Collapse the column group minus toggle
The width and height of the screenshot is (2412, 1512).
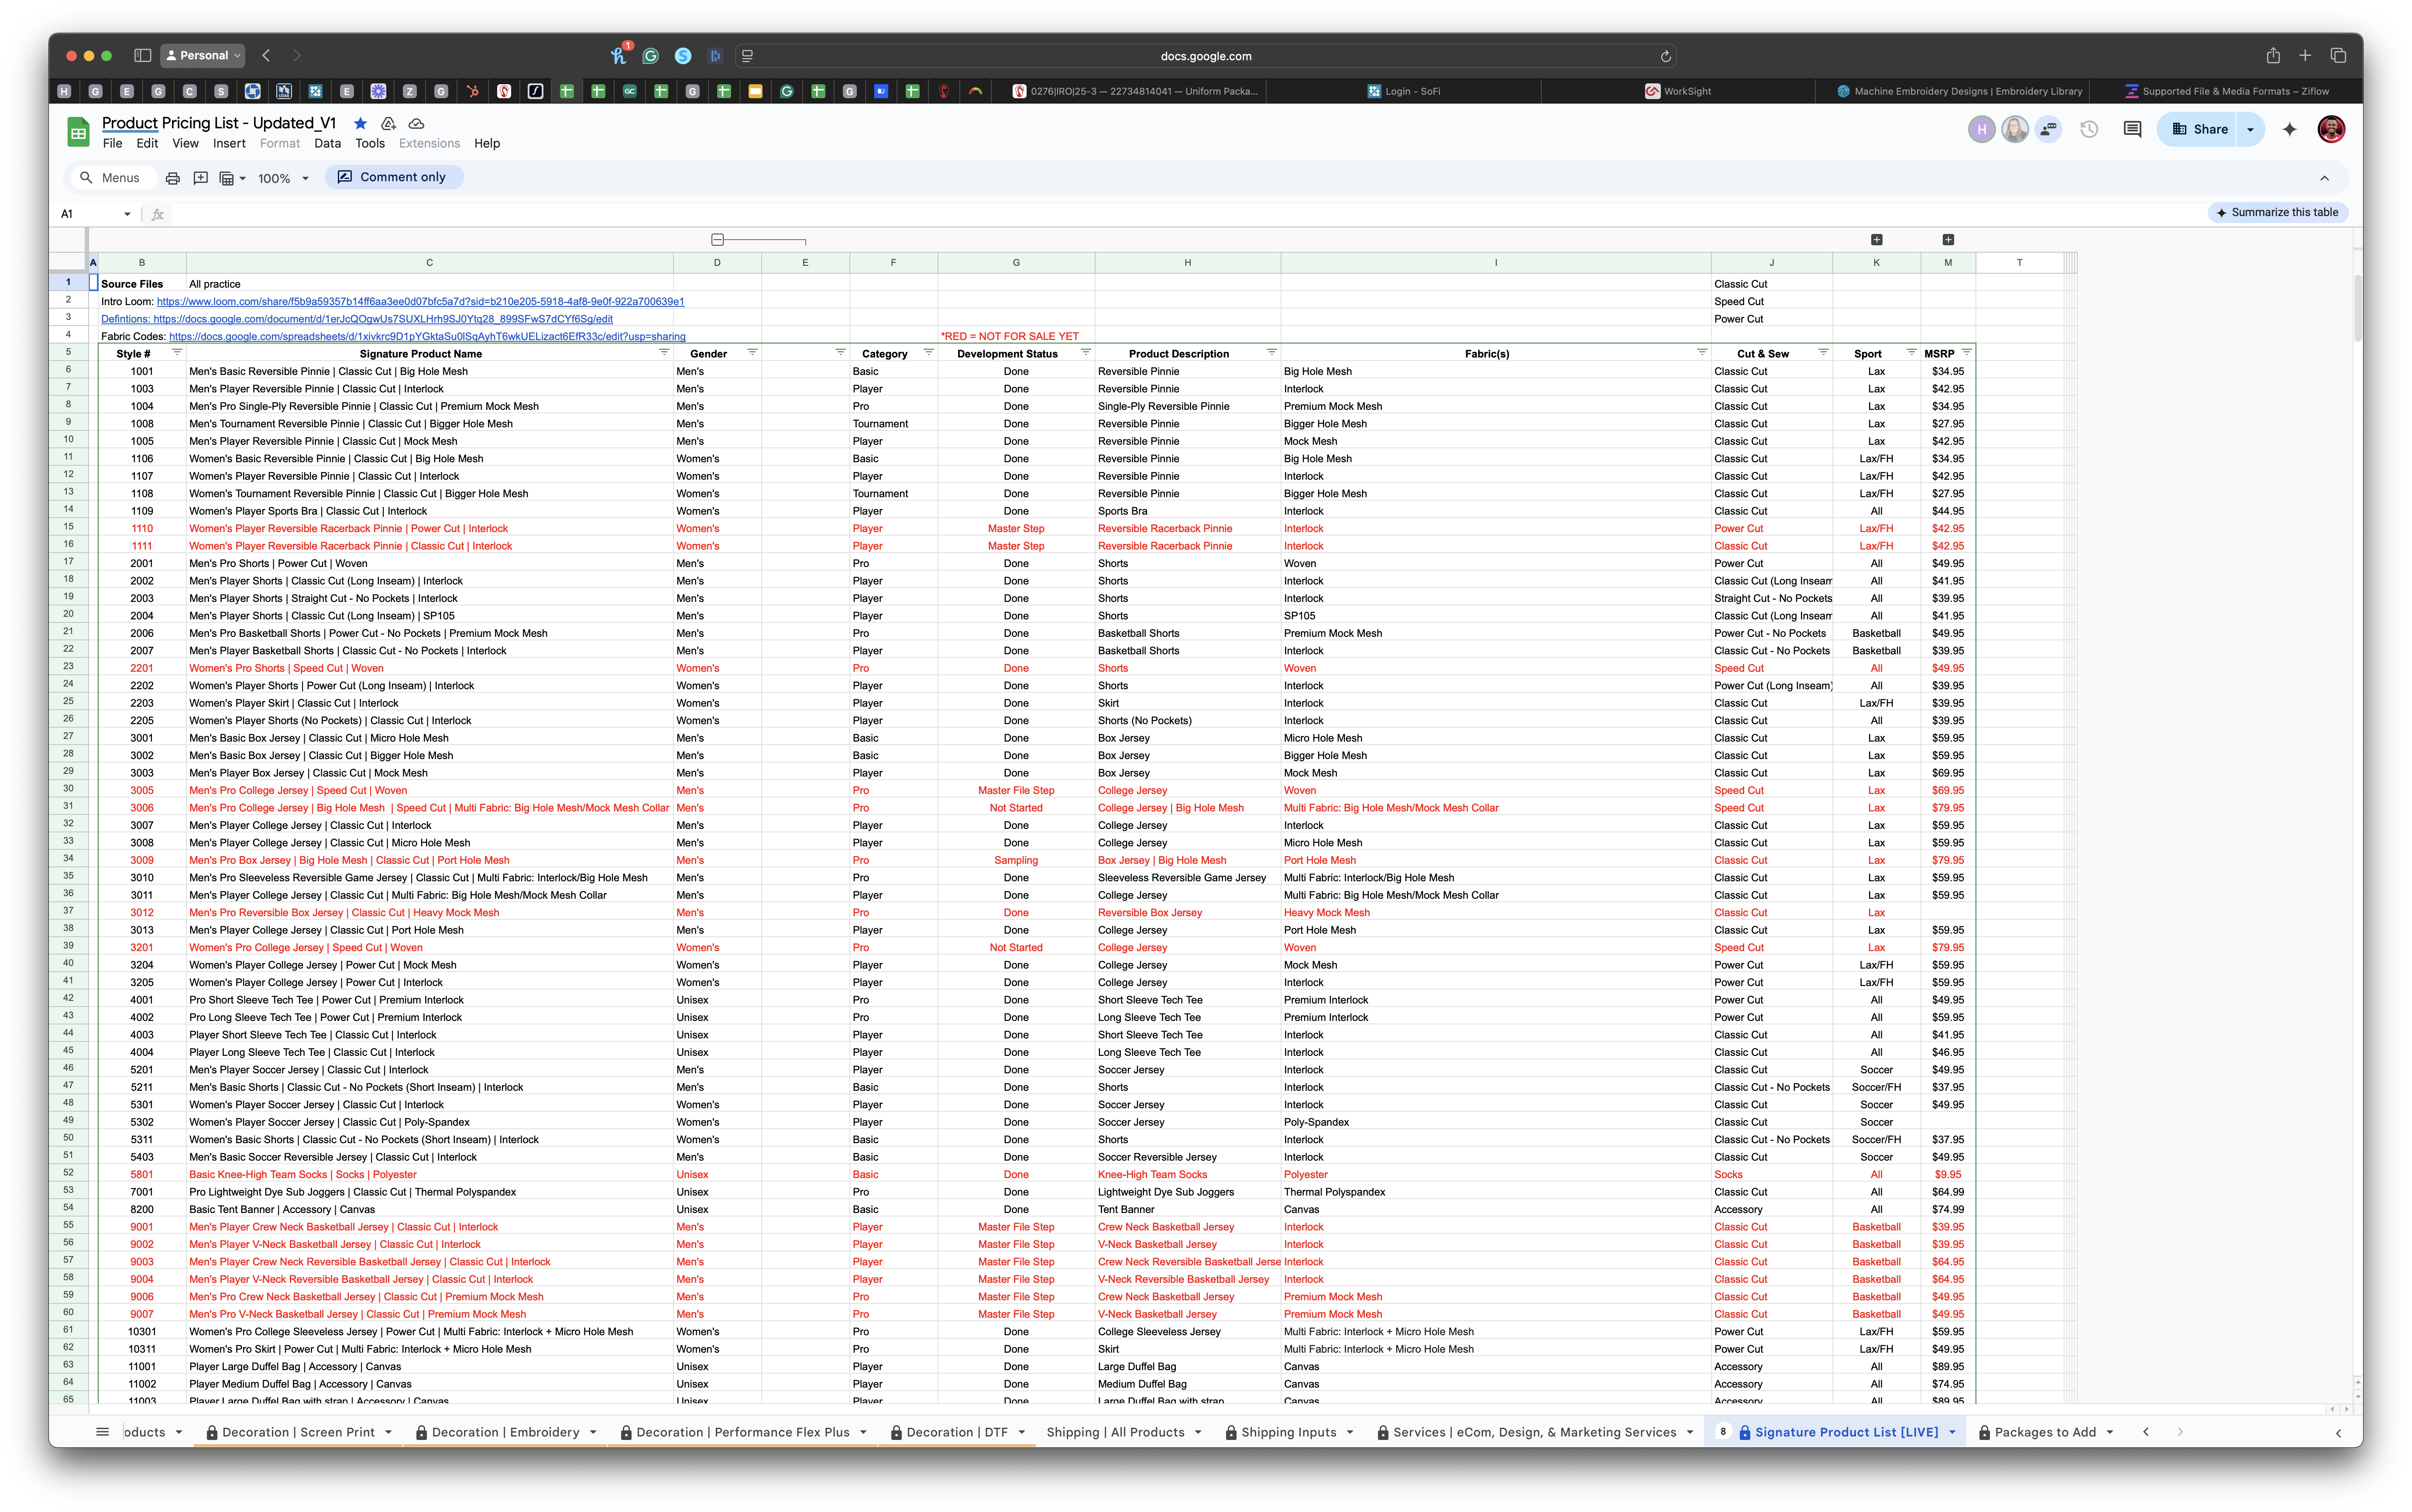click(717, 240)
